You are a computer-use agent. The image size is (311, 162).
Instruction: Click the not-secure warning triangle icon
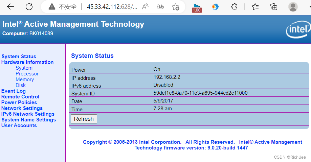pos(52,7)
